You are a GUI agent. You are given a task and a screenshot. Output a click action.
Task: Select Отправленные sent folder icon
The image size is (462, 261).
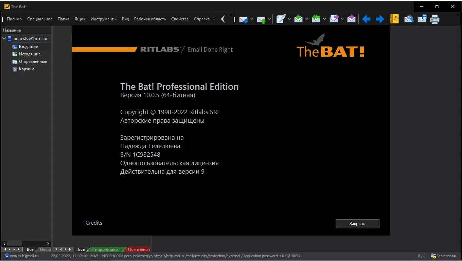15,62
